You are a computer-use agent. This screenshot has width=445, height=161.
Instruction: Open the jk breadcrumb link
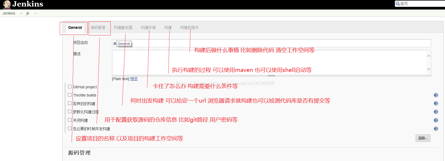pos(28,13)
